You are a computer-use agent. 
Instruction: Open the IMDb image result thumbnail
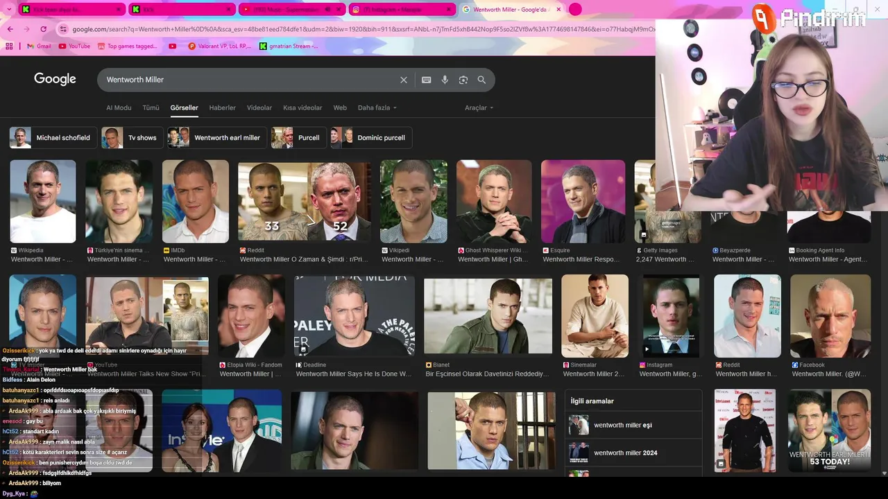point(196,202)
